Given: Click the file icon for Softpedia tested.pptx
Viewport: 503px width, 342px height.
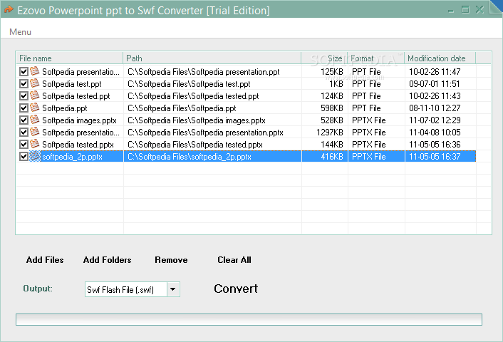Looking at the screenshot, I should click(x=34, y=144).
